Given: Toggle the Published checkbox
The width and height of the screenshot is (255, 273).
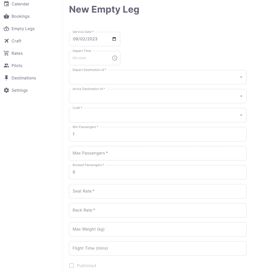Looking at the screenshot, I should [x=72, y=266].
